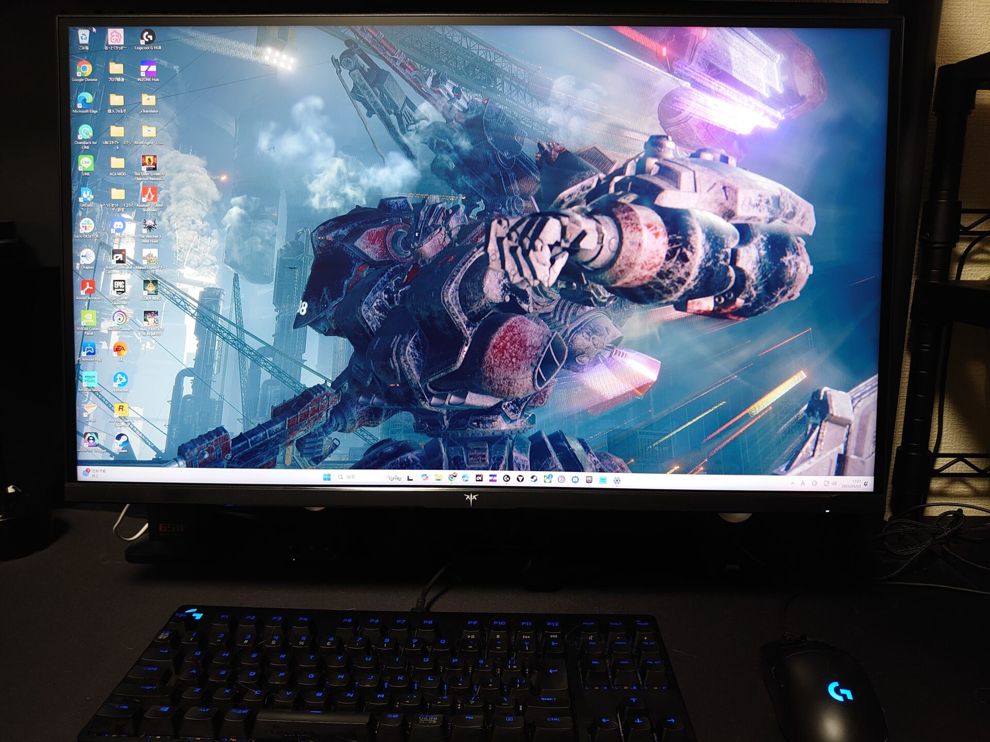
Task: Launch Discord from the desktop
Action: 119,228
